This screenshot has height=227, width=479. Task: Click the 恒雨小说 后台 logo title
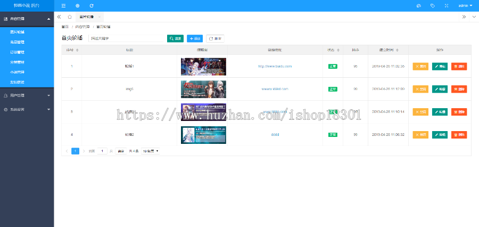[27, 5]
